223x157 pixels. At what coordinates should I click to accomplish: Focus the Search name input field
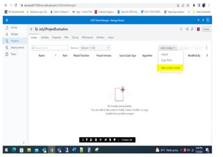(x=50, y=48)
